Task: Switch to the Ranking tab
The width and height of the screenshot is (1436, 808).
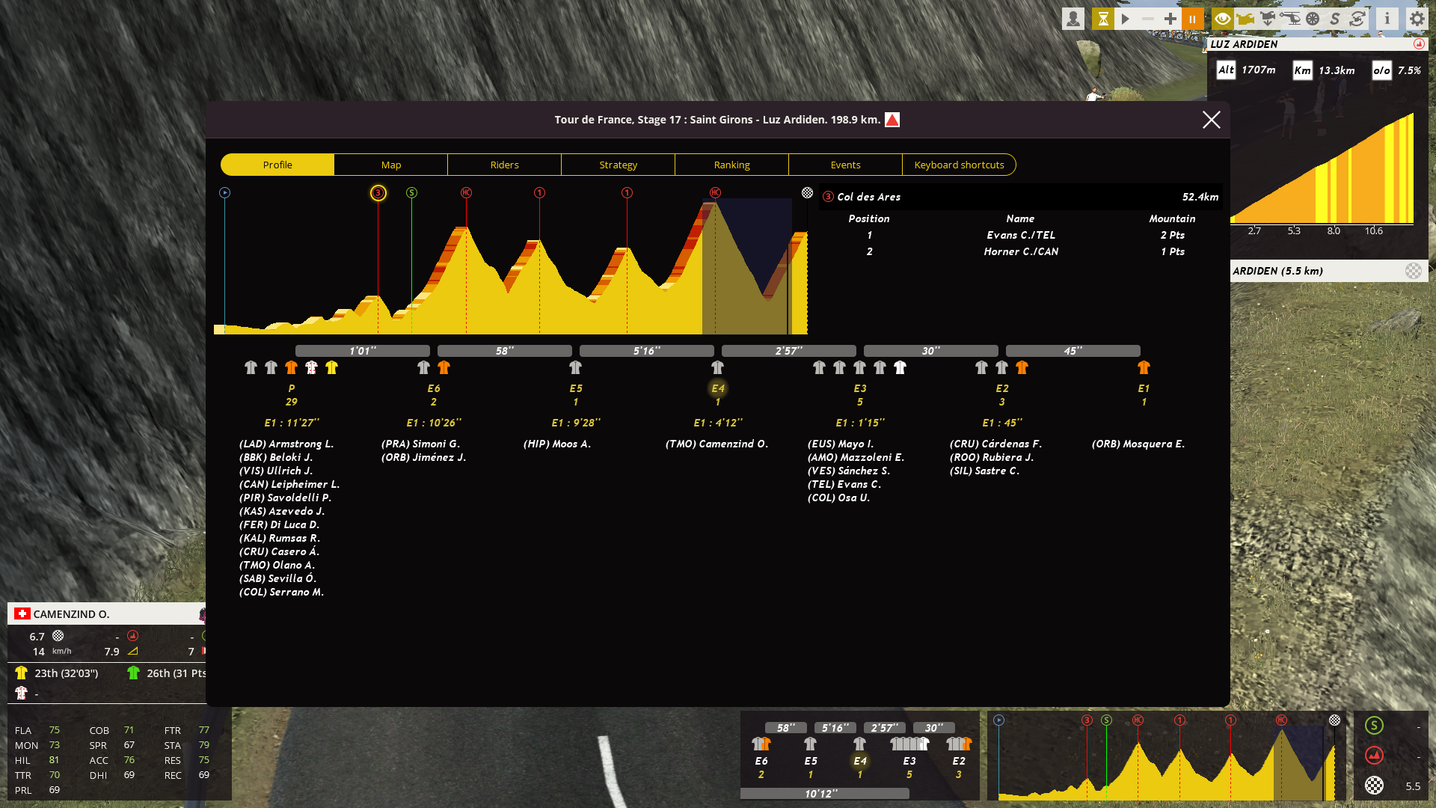Action: [x=732, y=165]
